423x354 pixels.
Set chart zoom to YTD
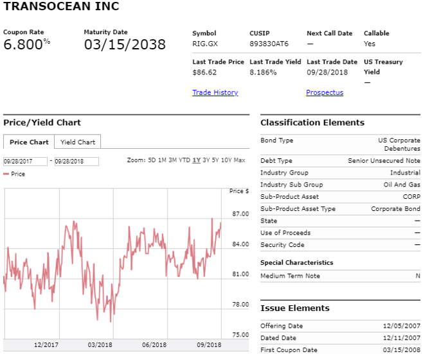pyautogui.click(x=184, y=160)
